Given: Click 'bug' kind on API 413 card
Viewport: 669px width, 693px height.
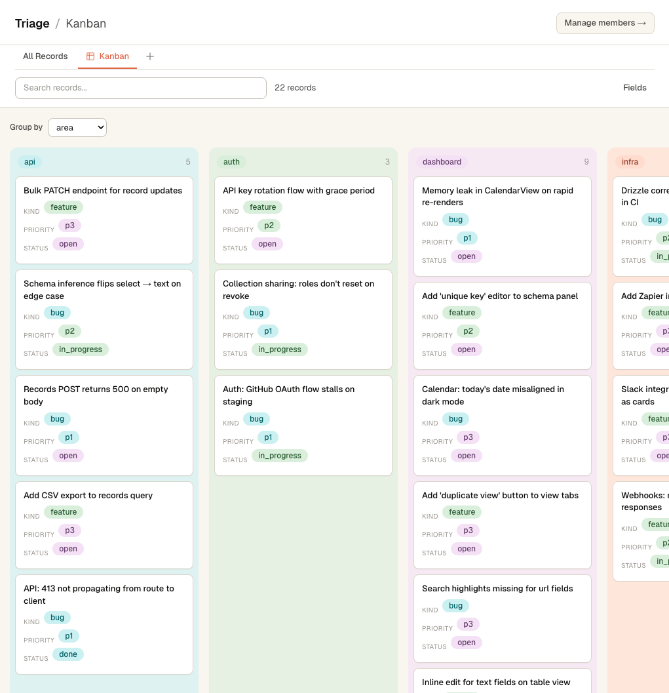Looking at the screenshot, I should 57,618.
